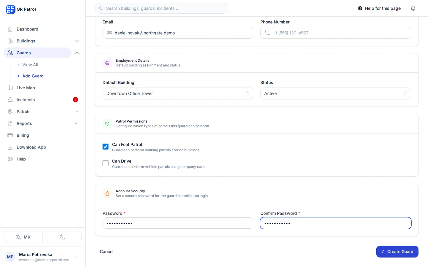This screenshot has width=428, height=267.
Task: Click the Download App icon
Action: point(10,147)
